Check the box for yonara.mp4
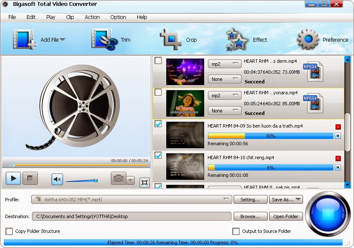 [x=158, y=92]
